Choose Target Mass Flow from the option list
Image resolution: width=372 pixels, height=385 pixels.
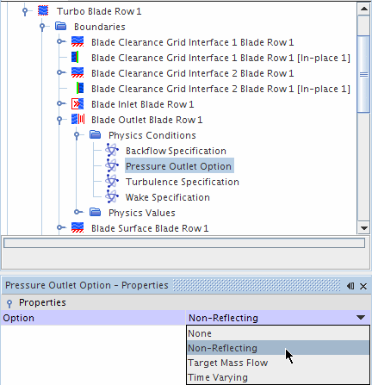(228, 363)
